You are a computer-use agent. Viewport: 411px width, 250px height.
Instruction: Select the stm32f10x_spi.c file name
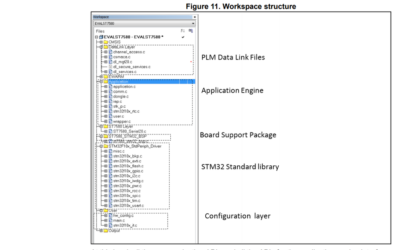(x=127, y=196)
